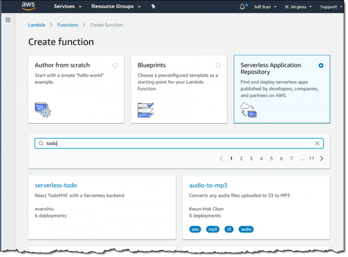Click the AWS logo home icon
The width and height of the screenshot is (348, 257).
28,6
